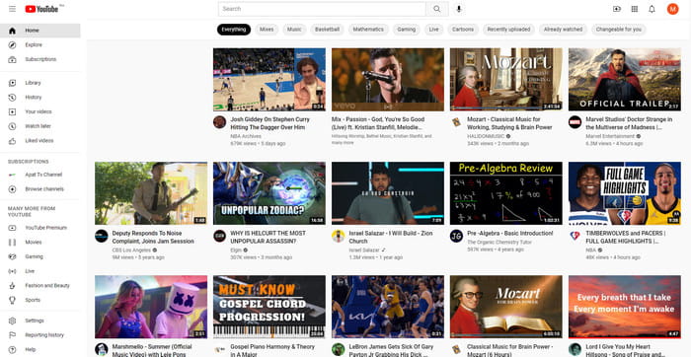691x357 pixels.
Task: Click the JG channel avatar
Action: 456,236
